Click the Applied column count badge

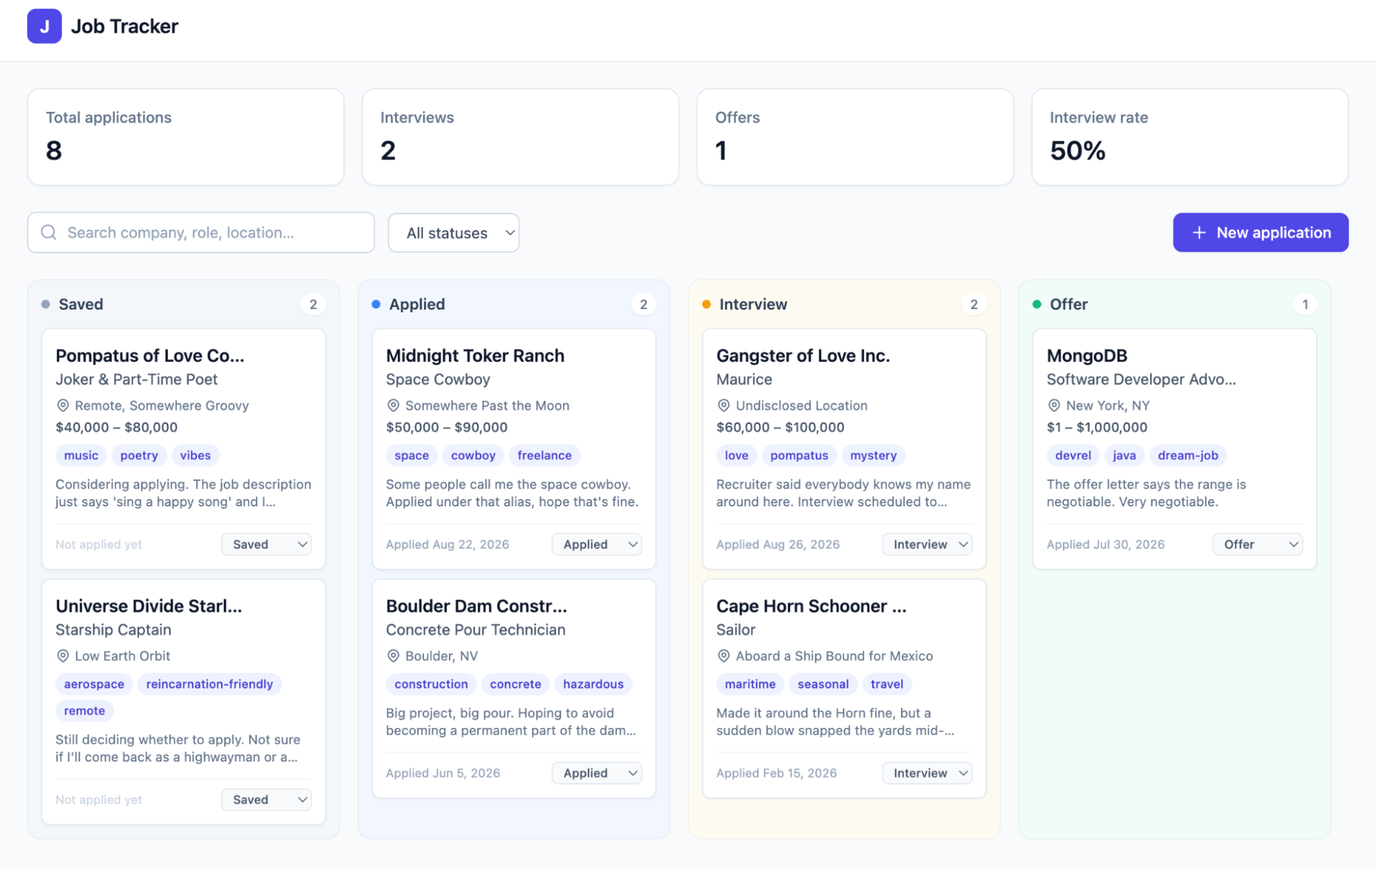(644, 304)
